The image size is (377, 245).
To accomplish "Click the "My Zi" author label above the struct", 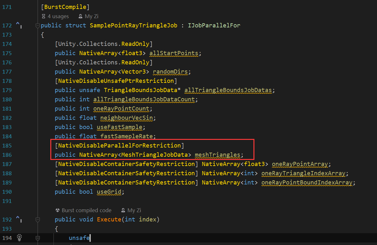I will click(91, 16).
